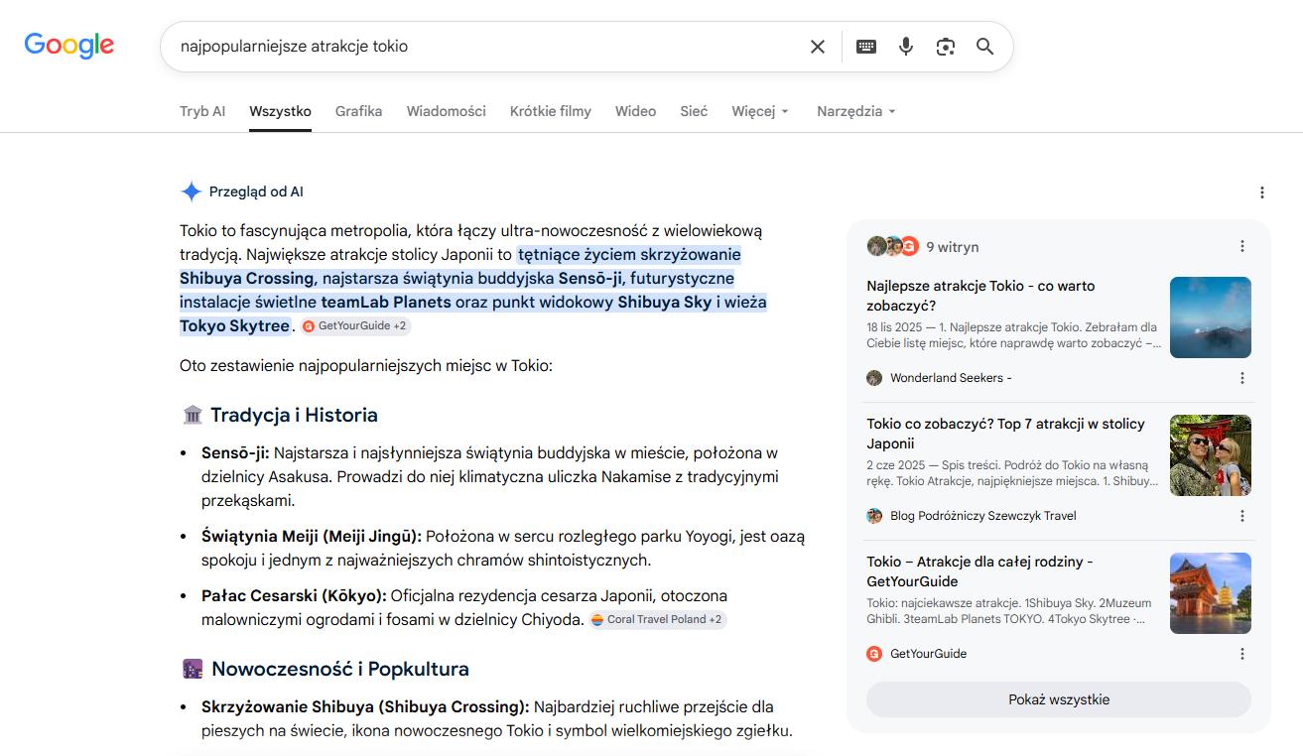Open GetYourGuide +2 source chip
Image resolution: width=1303 pixels, height=756 pixels.
[355, 325]
